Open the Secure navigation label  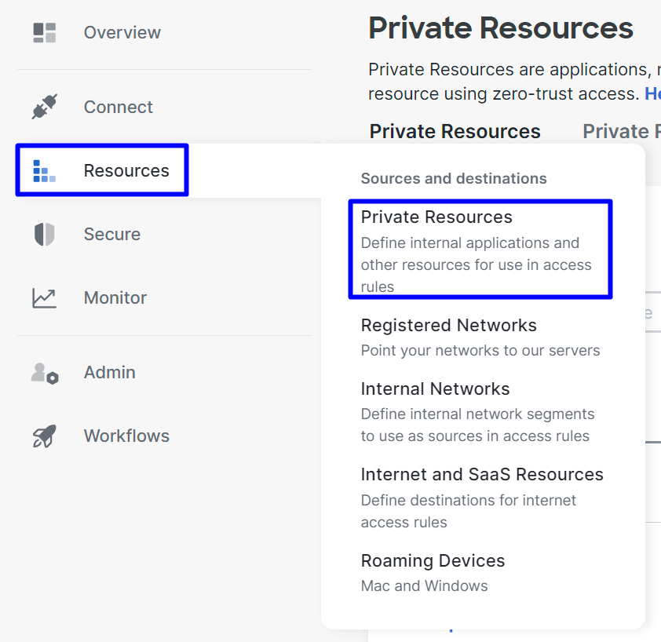112,234
